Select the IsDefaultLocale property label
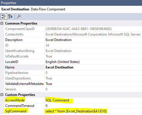142x115 pixels. click(17, 56)
